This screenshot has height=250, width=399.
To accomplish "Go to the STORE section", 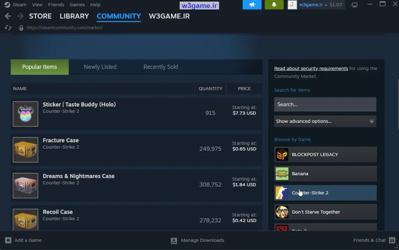I will pyautogui.click(x=40, y=16).
